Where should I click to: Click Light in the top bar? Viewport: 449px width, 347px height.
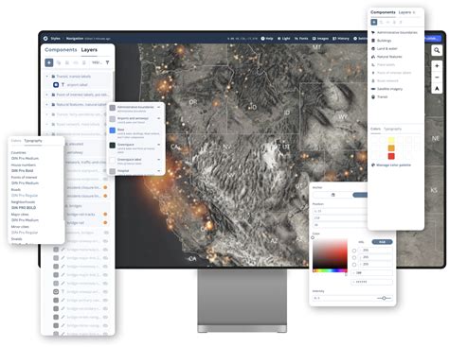click(x=283, y=39)
